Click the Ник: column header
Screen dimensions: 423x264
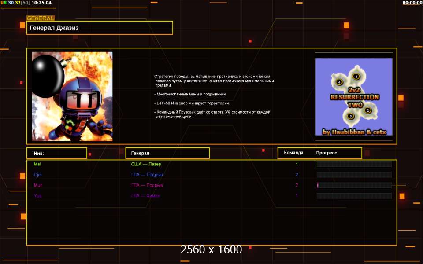click(57, 153)
